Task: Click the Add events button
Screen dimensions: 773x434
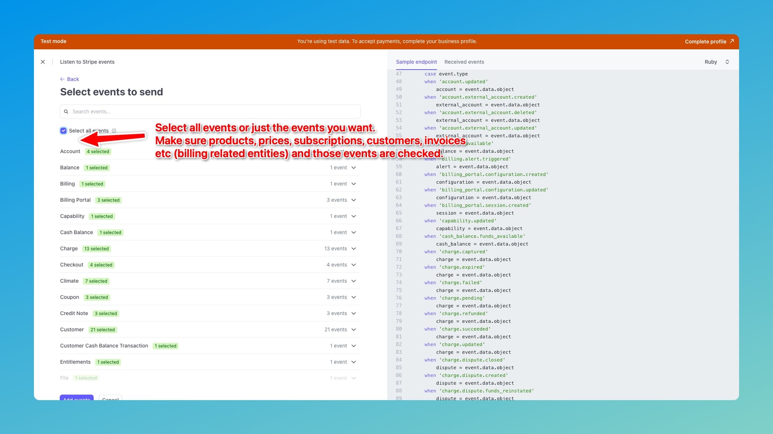Action: [x=76, y=400]
